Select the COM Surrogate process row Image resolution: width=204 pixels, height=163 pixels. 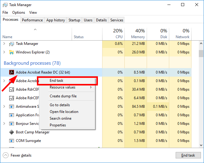coord(96,141)
